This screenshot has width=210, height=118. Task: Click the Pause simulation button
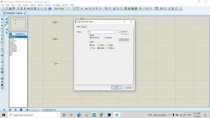pyautogui.click(x=15, y=110)
